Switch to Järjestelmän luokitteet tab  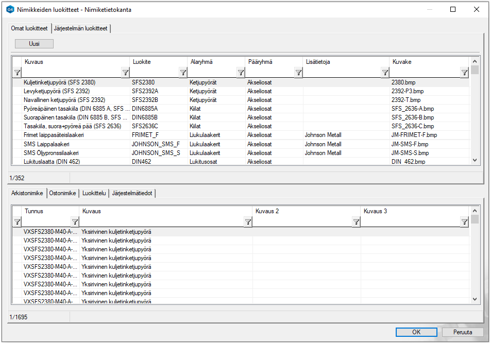point(81,28)
